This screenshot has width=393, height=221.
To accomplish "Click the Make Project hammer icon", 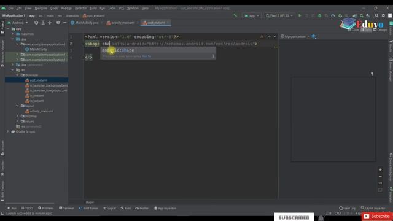I will [x=235, y=15].
